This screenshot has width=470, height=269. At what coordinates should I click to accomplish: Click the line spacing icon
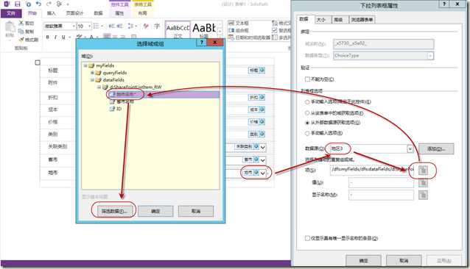pyautogui.click(x=130, y=26)
